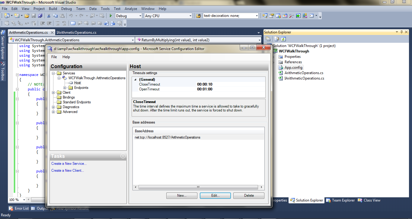The height and width of the screenshot is (219, 412).
Task: Click the Delete button
Action: coord(249,196)
